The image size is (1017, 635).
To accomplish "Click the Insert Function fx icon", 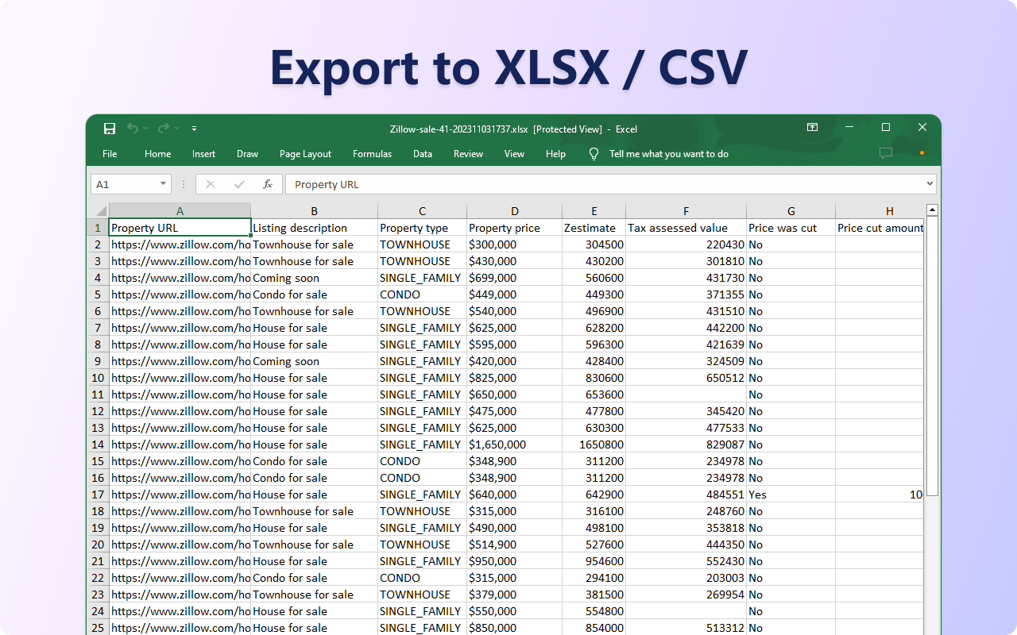I will pos(268,184).
